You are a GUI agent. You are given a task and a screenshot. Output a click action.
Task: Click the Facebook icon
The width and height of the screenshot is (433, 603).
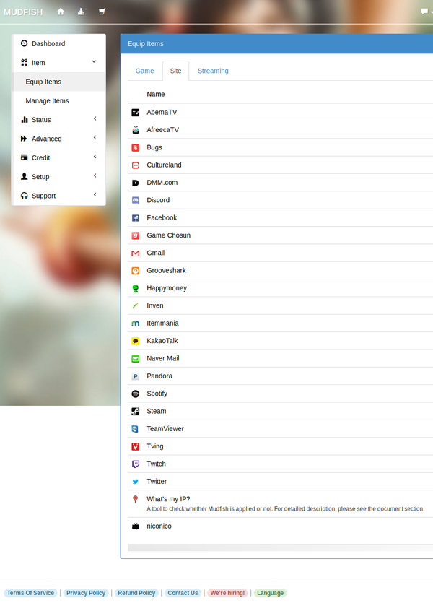[x=135, y=218]
